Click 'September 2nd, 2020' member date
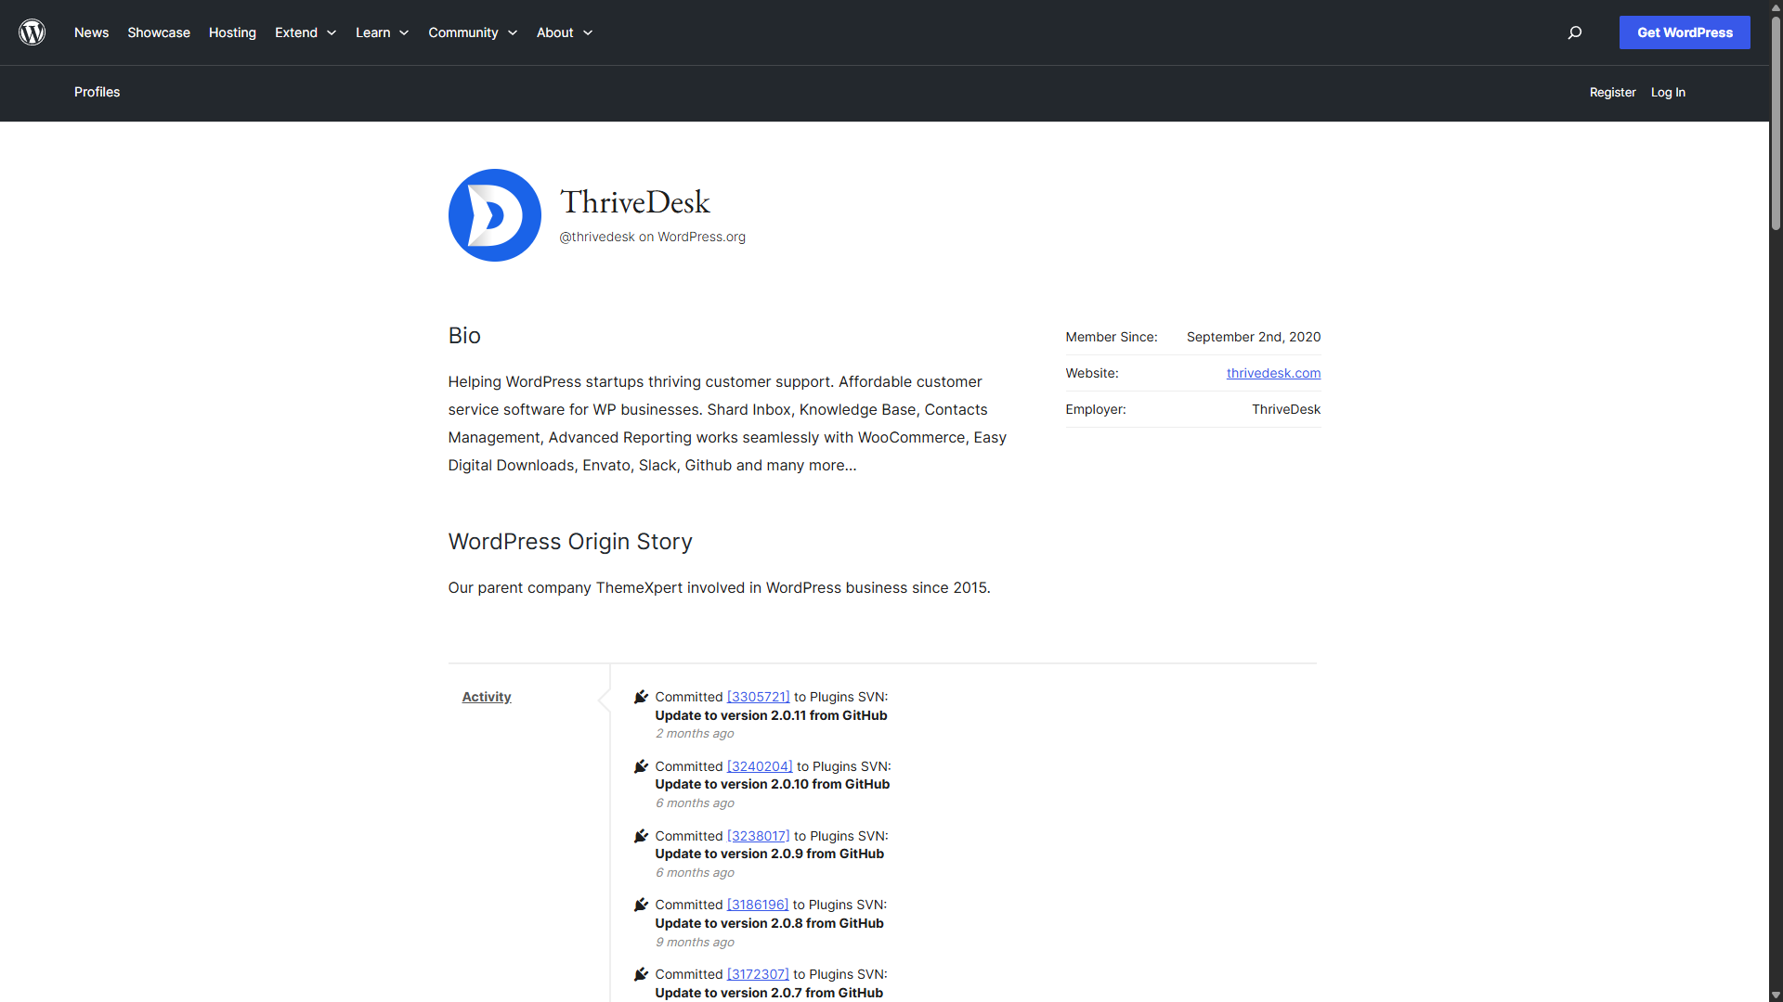The width and height of the screenshot is (1783, 1002). pos(1254,337)
